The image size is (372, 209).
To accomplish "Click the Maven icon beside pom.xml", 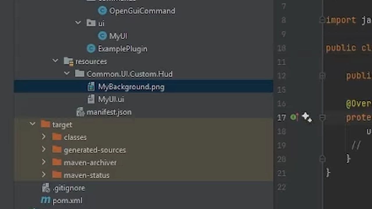I will tap(45, 200).
